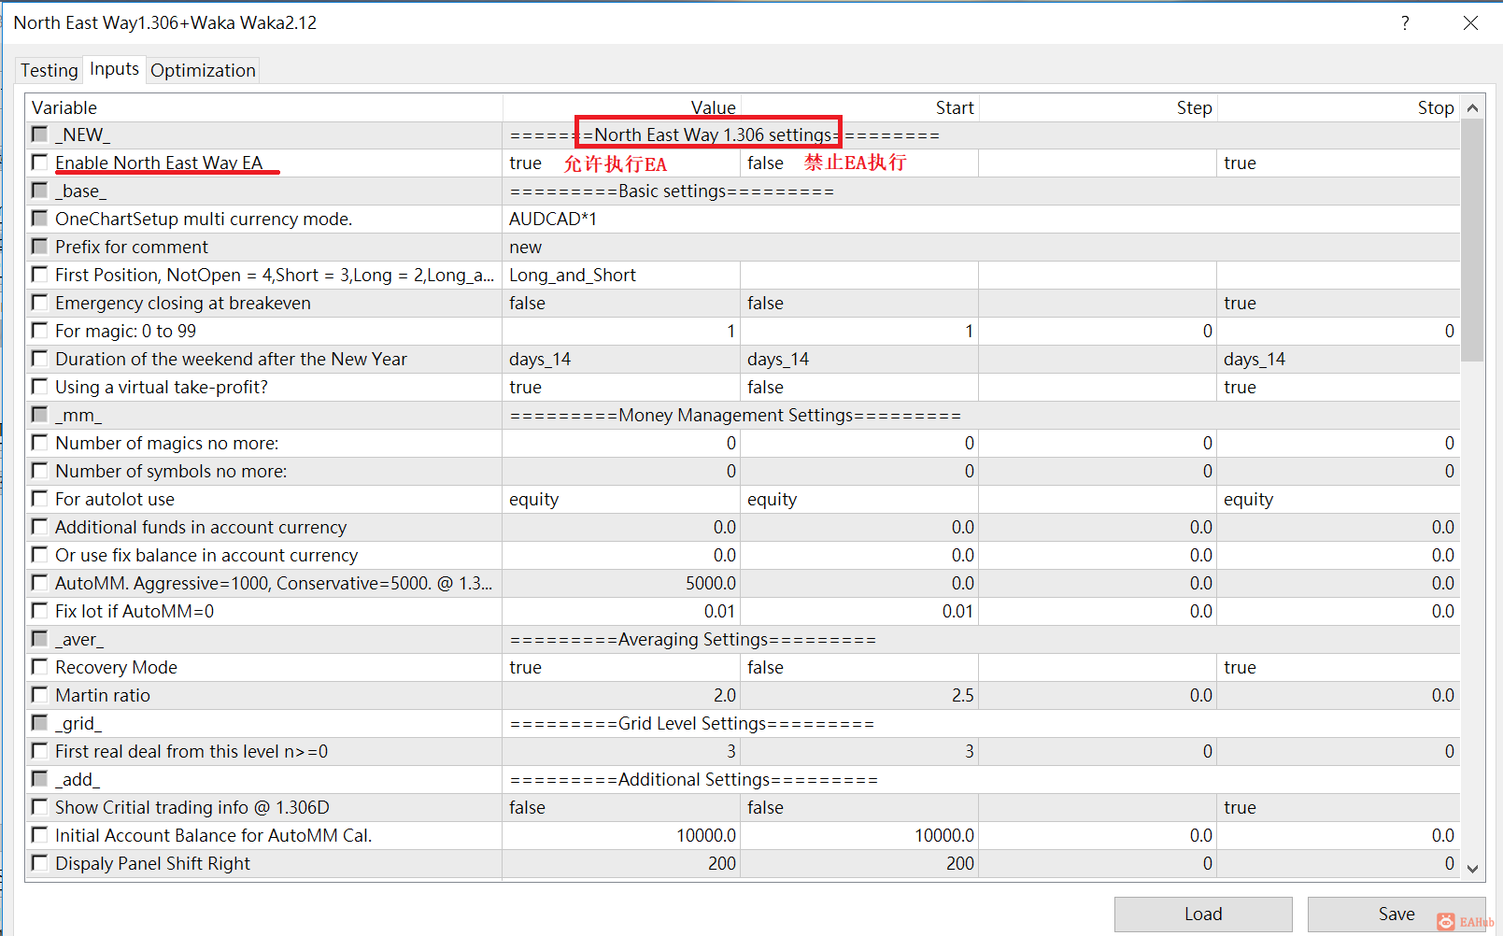Viewport: 1503px width, 936px height.
Task: Tick the Enable North East Way EA checkbox
Action: pos(40,163)
